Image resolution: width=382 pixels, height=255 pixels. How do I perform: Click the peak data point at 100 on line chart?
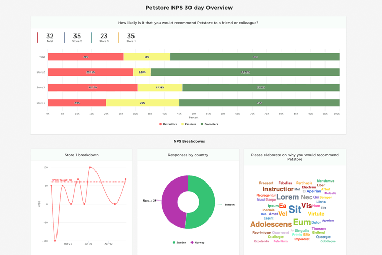[x=90, y=167]
